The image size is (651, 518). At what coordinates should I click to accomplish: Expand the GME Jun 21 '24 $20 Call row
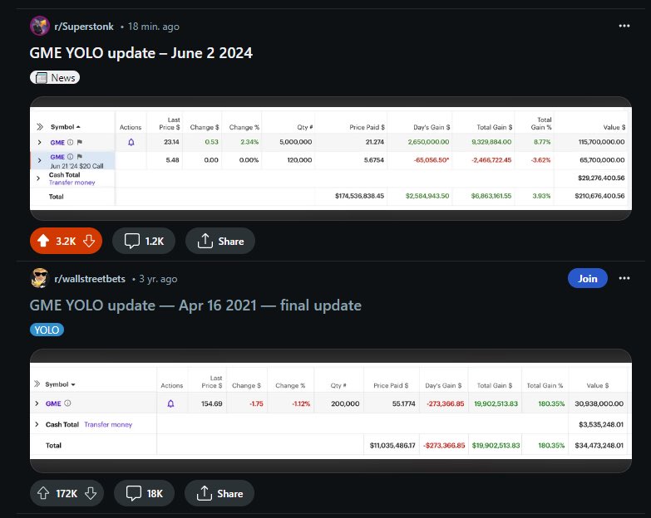tap(39, 160)
